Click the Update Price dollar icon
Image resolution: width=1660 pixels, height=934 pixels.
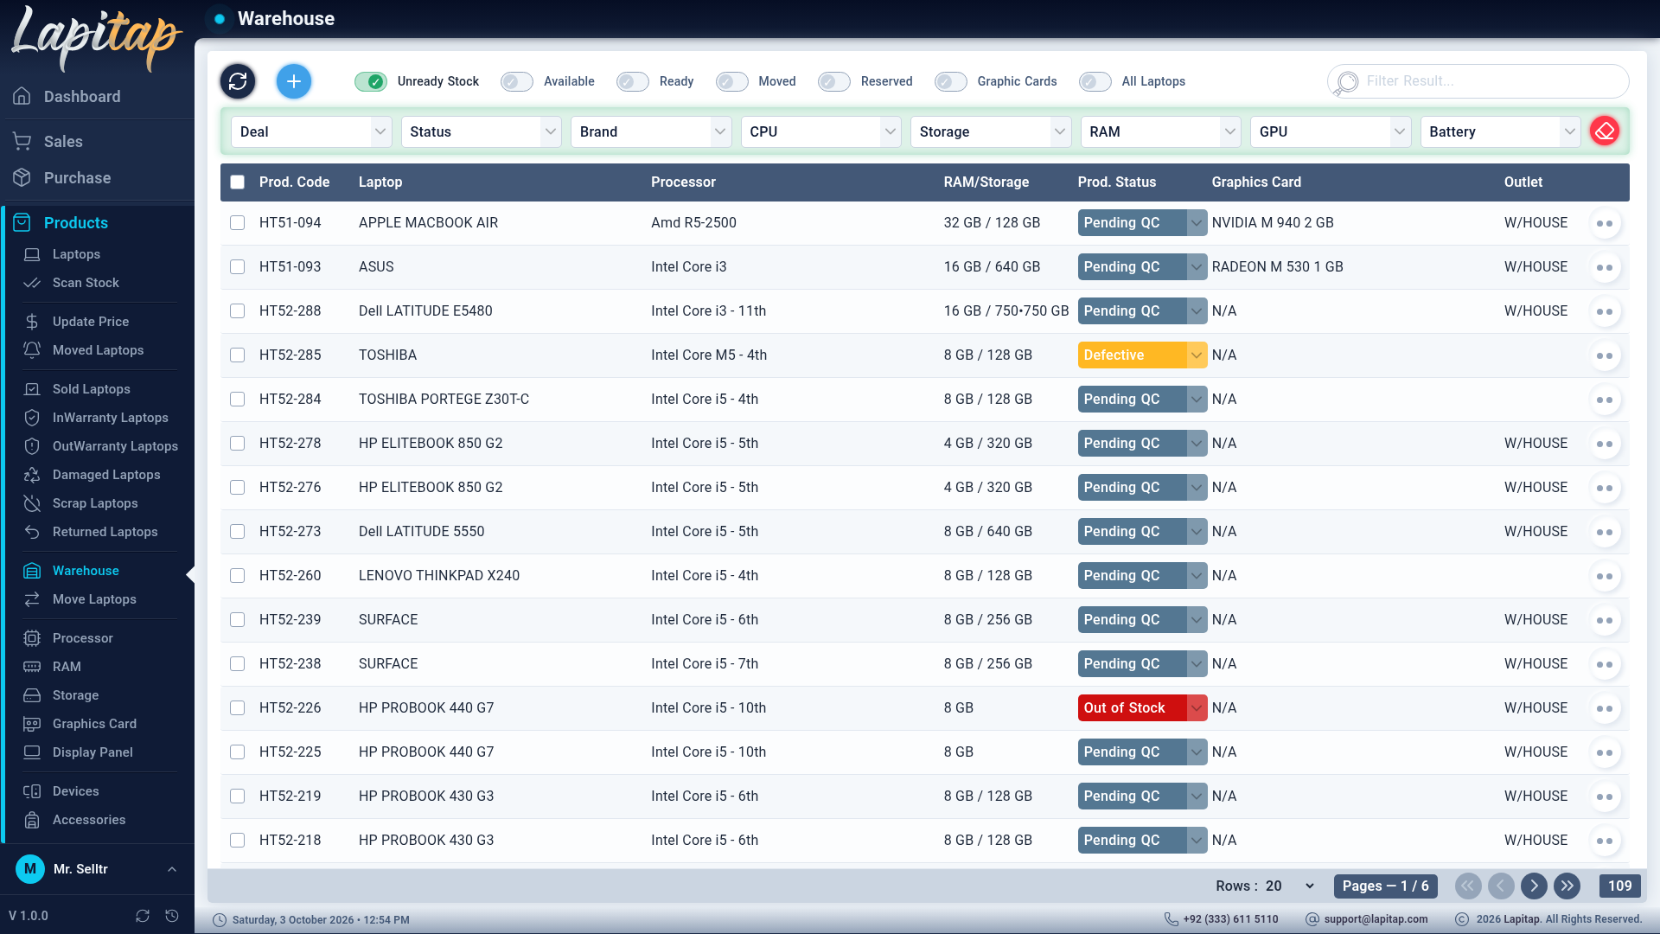tap(32, 322)
